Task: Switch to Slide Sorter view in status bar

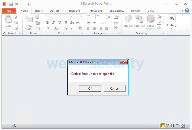Action: coord(167,126)
